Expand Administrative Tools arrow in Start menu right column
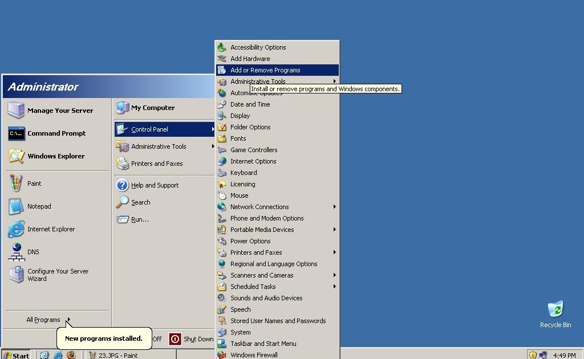Screen dimensions: 584x359 (x=213, y=146)
